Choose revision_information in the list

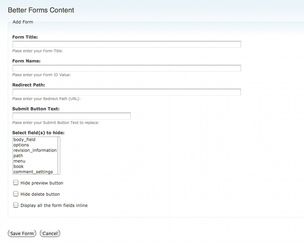coord(35,150)
